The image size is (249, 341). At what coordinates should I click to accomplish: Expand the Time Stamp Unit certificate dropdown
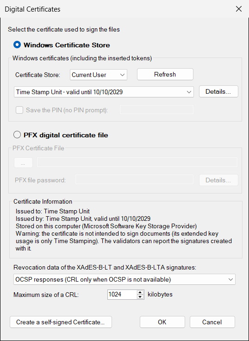[x=104, y=92]
